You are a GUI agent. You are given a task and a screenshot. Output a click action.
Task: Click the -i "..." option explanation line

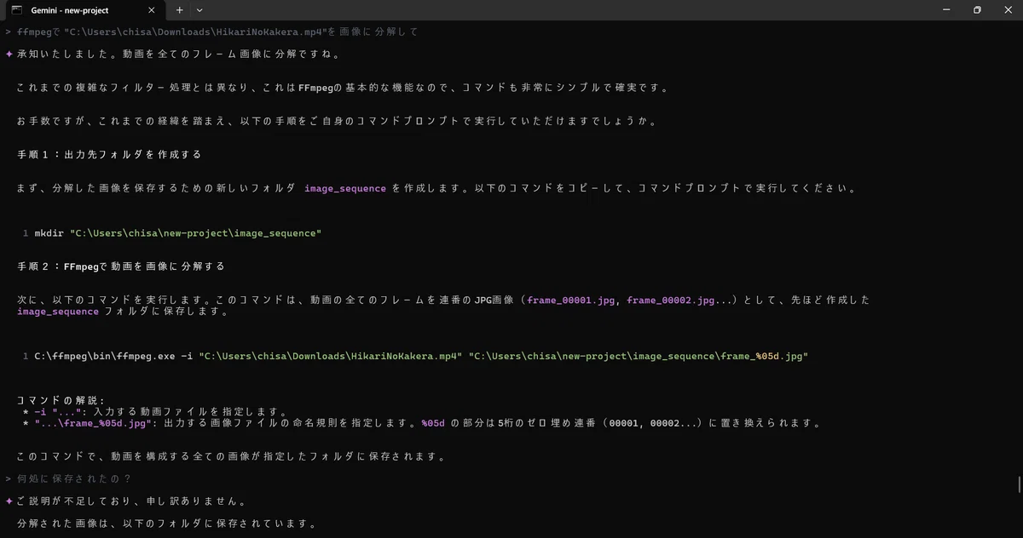point(155,411)
